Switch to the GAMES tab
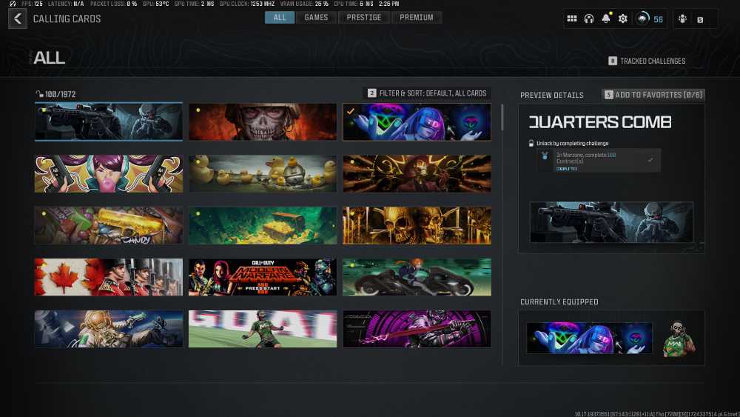Viewport: 740px width, 417px height. (316, 18)
